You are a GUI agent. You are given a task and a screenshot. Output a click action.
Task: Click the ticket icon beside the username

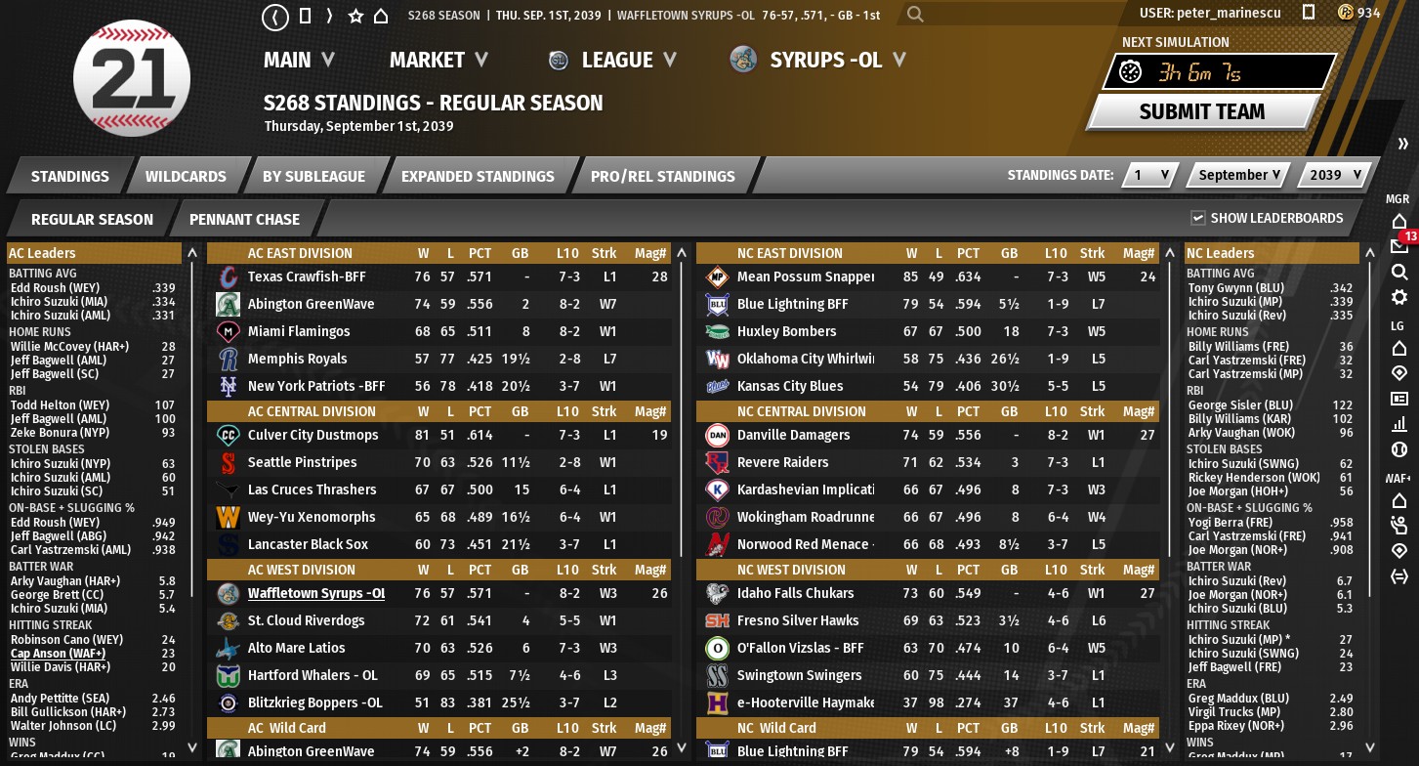[x=1309, y=13]
